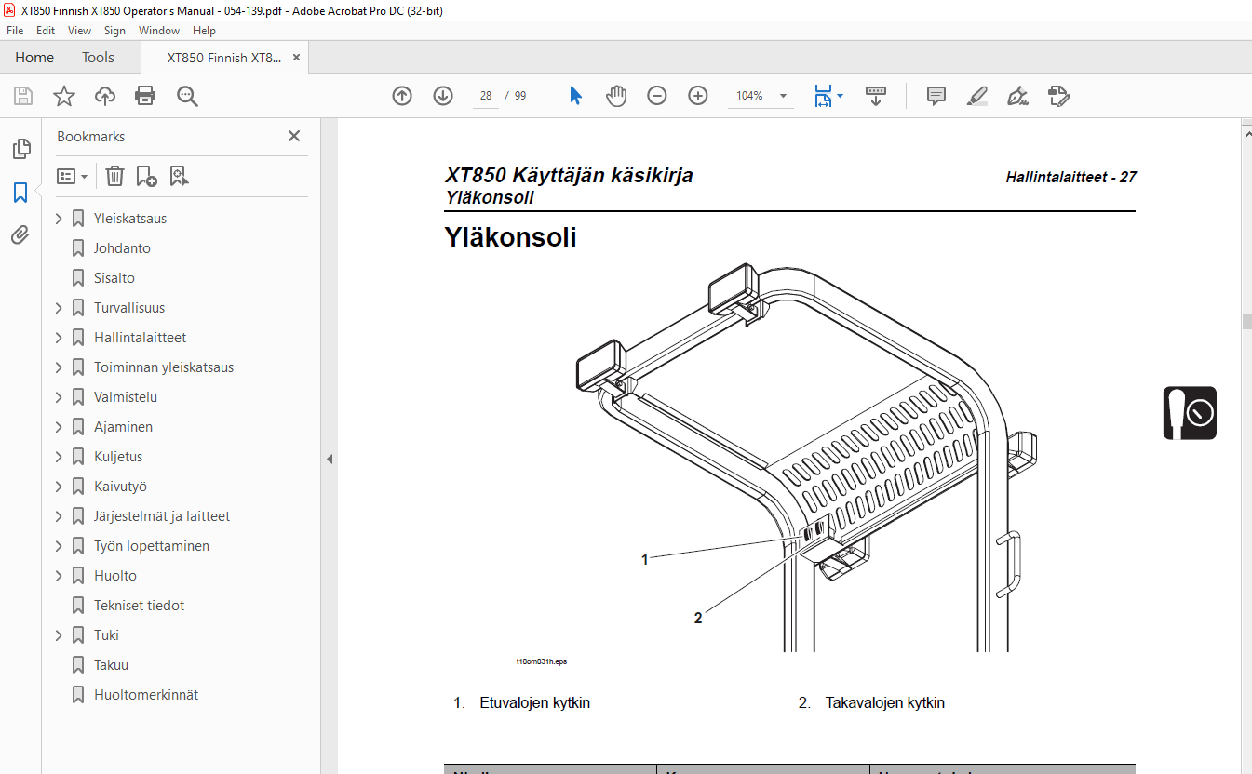Open the View menu
The height and width of the screenshot is (774, 1252).
79,31
